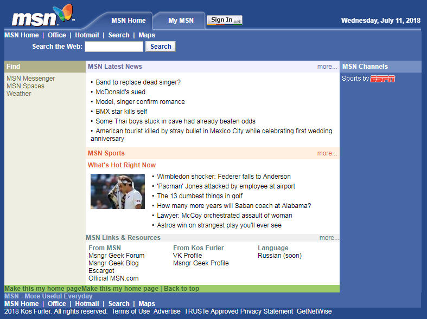Click more... in MSN Latest News header
427x319 pixels.
[327, 67]
